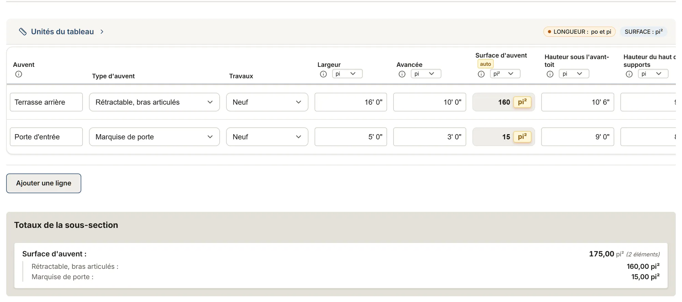Viewport: 682px width, 302px height.
Task: Click the info icon under Auvent header
Action: pyautogui.click(x=19, y=74)
